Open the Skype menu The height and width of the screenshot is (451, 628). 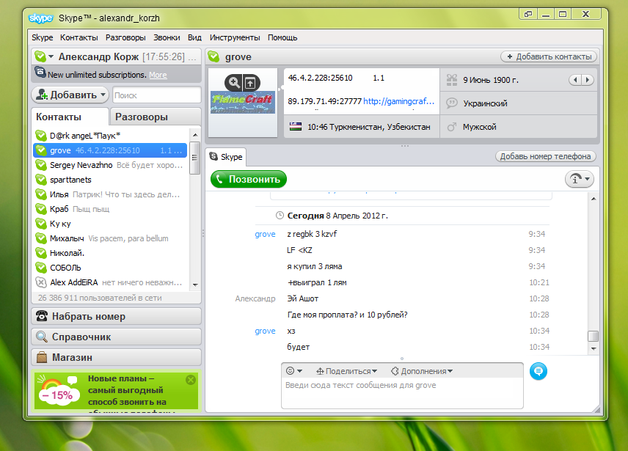tap(43, 37)
